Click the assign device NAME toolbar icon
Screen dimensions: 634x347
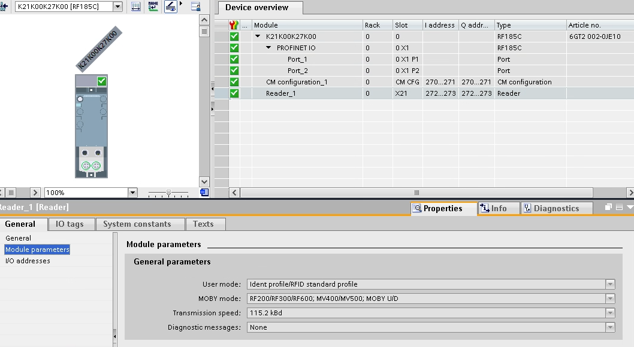(153, 7)
